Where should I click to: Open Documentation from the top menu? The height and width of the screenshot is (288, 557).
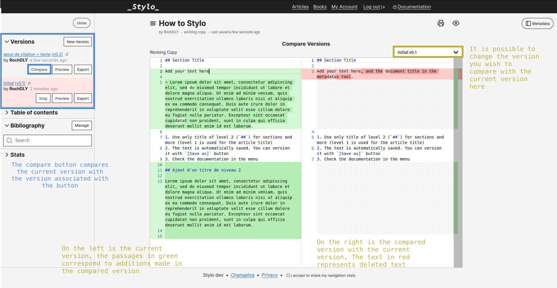(x=414, y=7)
